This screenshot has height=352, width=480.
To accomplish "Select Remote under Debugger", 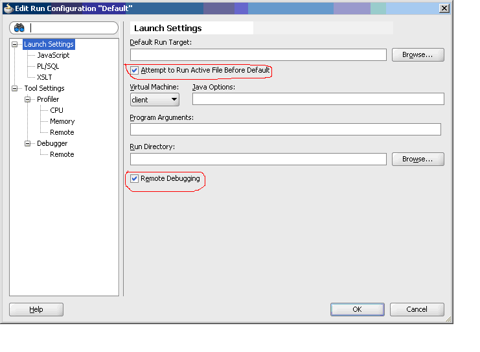I will (x=62, y=154).
